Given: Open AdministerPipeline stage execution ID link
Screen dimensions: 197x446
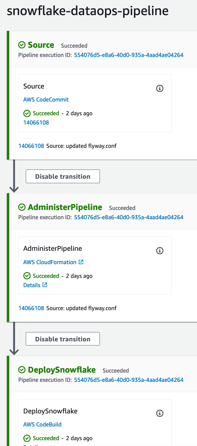Looking at the screenshot, I should click(129, 217).
